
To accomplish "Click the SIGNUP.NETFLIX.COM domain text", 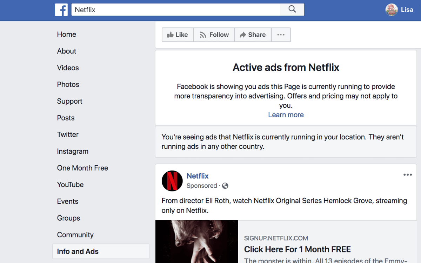I will click(x=276, y=238).
